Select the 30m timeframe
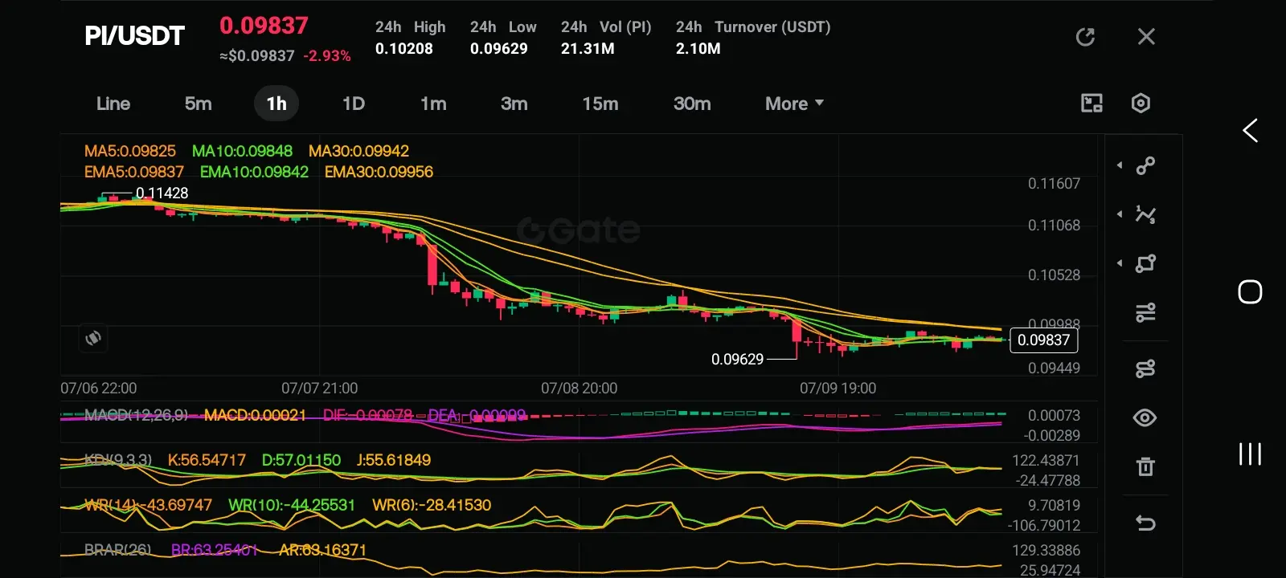Screen dimensions: 1286x578 click(x=692, y=104)
